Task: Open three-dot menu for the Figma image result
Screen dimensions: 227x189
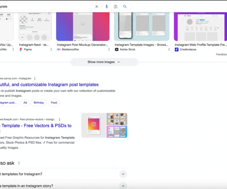Action: (x=51, y=50)
